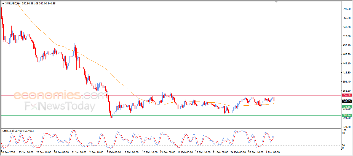Screen dimensions: 353x156
Task: Select the red 356.30 price label
Action: coord(346,95)
